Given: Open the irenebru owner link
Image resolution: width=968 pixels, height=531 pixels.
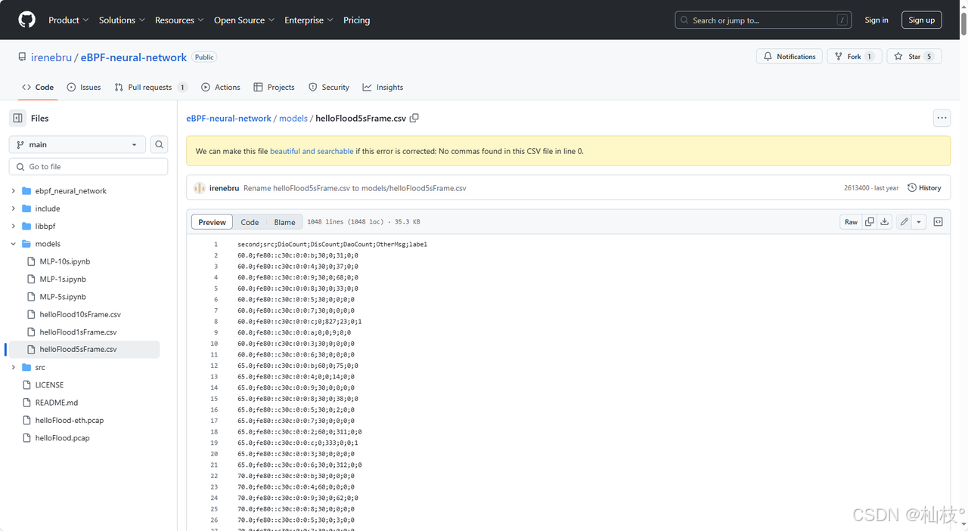Looking at the screenshot, I should [x=51, y=57].
